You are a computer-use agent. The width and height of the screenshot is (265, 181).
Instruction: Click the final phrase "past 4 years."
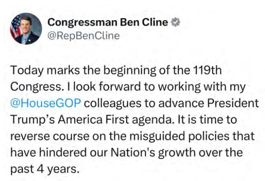pos(45,169)
